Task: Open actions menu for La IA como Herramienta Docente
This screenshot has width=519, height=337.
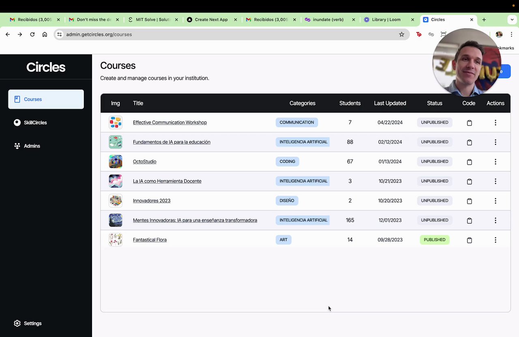Action: click(495, 181)
